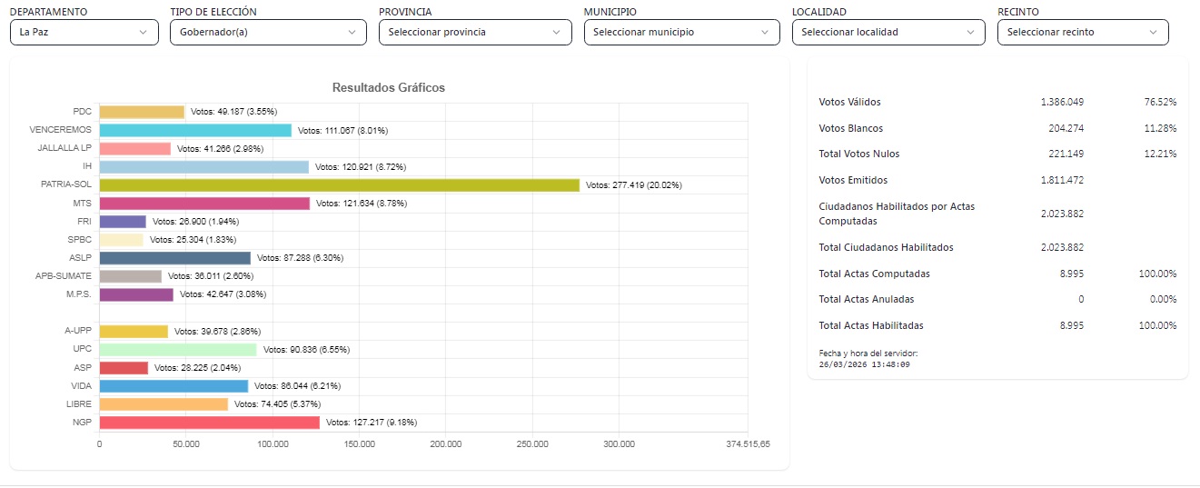The width and height of the screenshot is (1200, 488).
Task: Click the UPC light green bar
Action: [178, 350]
